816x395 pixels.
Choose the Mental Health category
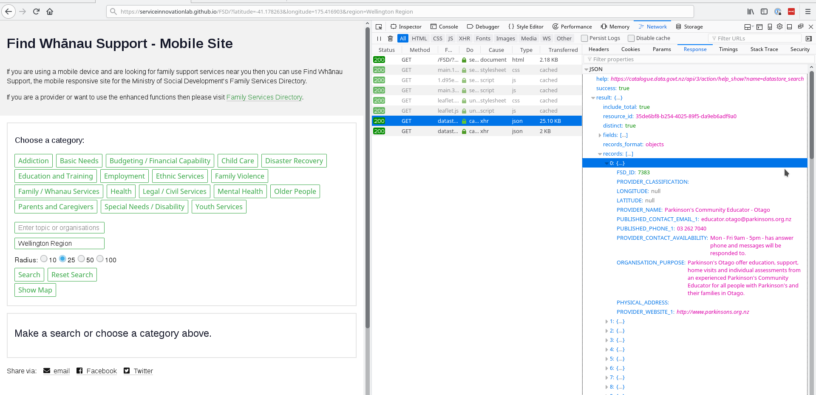240,191
